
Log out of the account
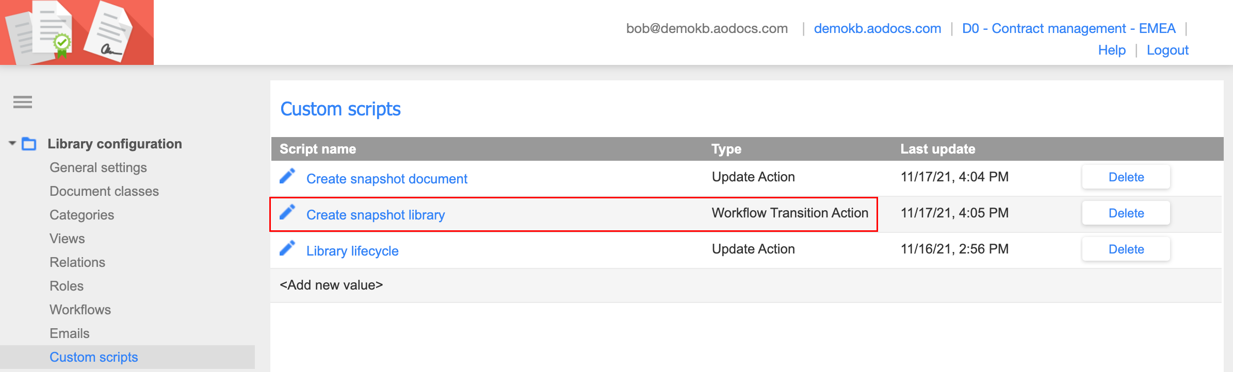point(1167,49)
